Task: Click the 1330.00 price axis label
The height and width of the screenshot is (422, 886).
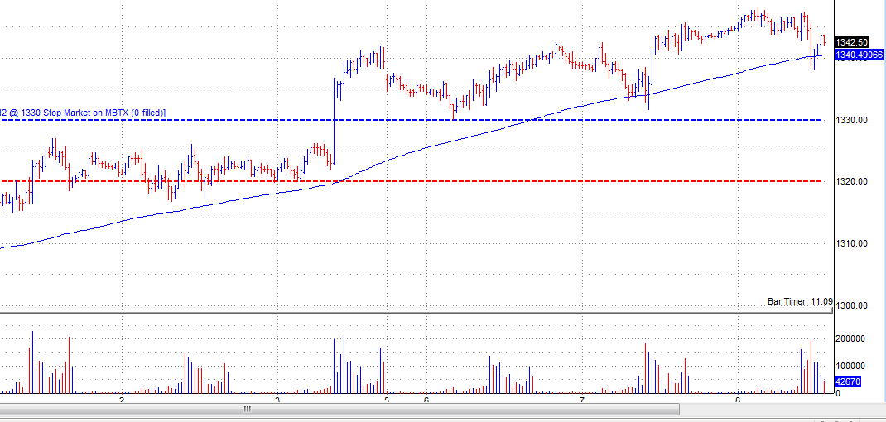Action: tap(851, 120)
